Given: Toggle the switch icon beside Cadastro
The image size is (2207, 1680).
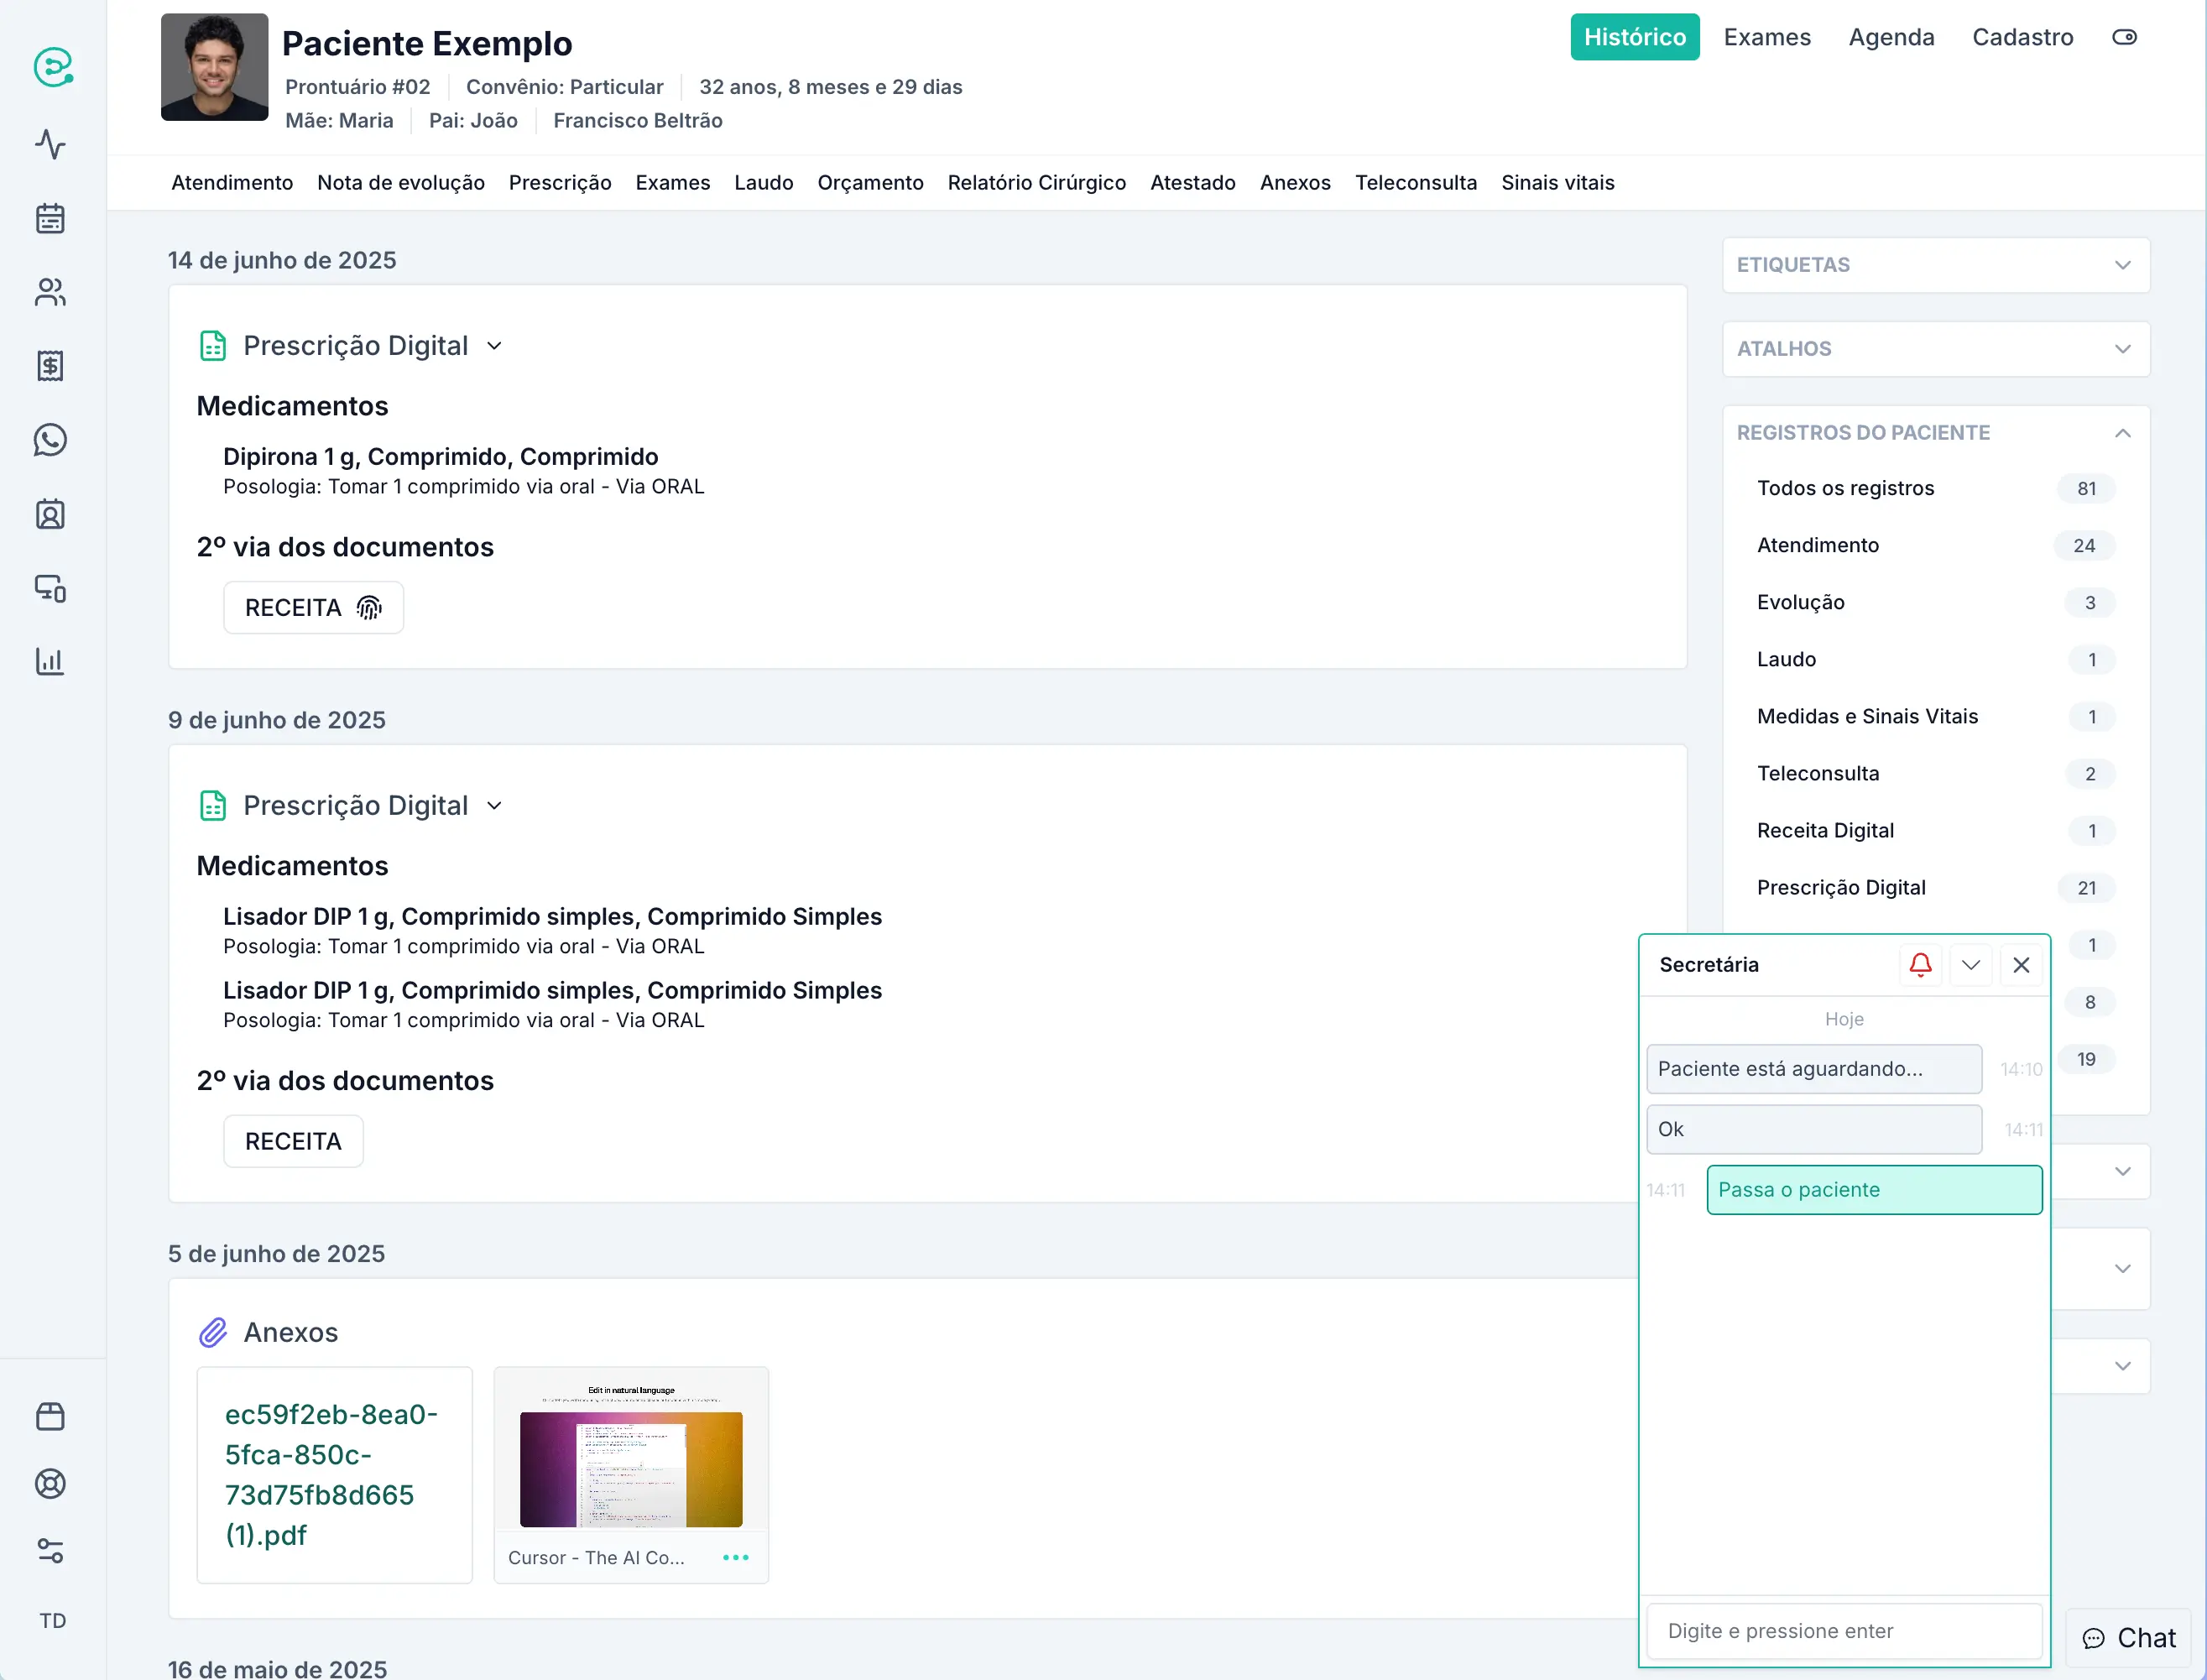Looking at the screenshot, I should [2124, 37].
